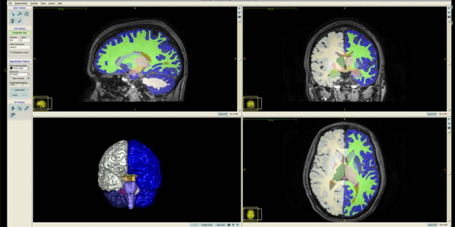Screen dimensions: 455x227
Task: Click the Label editor button
Action: click(x=19, y=90)
